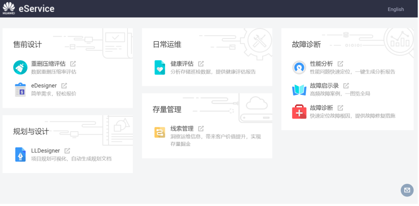
Task: Click the 性能分析 gauge icon
Action: coord(299,68)
